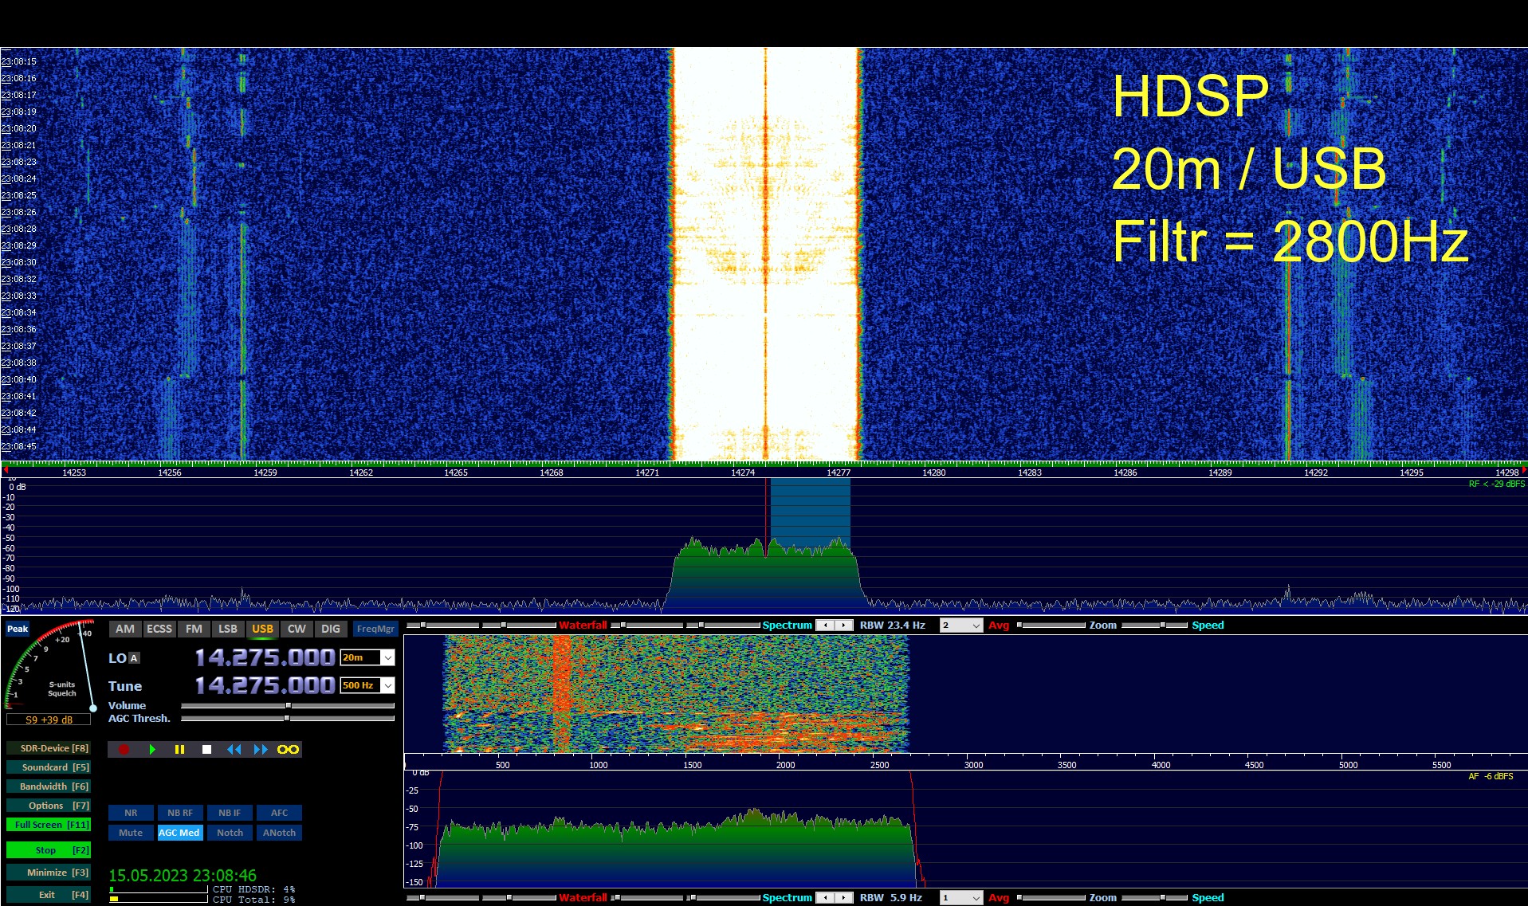
Task: Click the Tune frequency display 14.275.000
Action: [x=265, y=685]
